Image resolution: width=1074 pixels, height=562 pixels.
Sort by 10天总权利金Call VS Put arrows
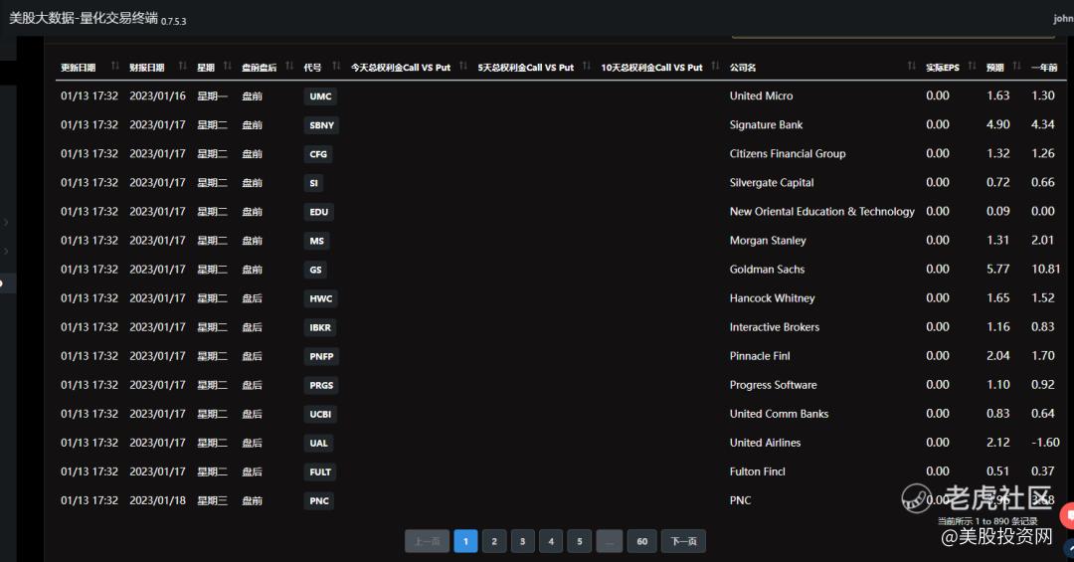coord(715,66)
